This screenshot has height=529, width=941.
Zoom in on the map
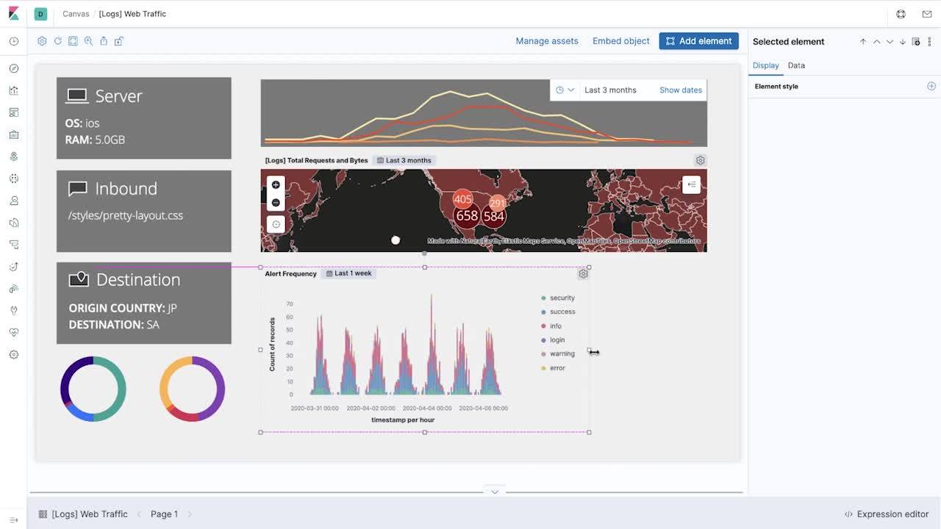pyautogui.click(x=276, y=185)
